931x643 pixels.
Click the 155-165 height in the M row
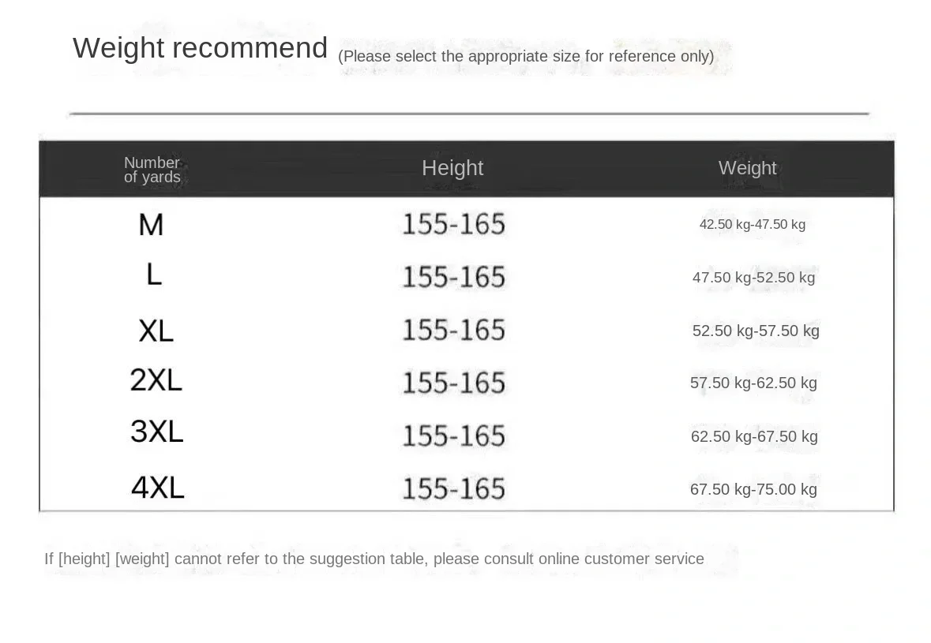[453, 224]
